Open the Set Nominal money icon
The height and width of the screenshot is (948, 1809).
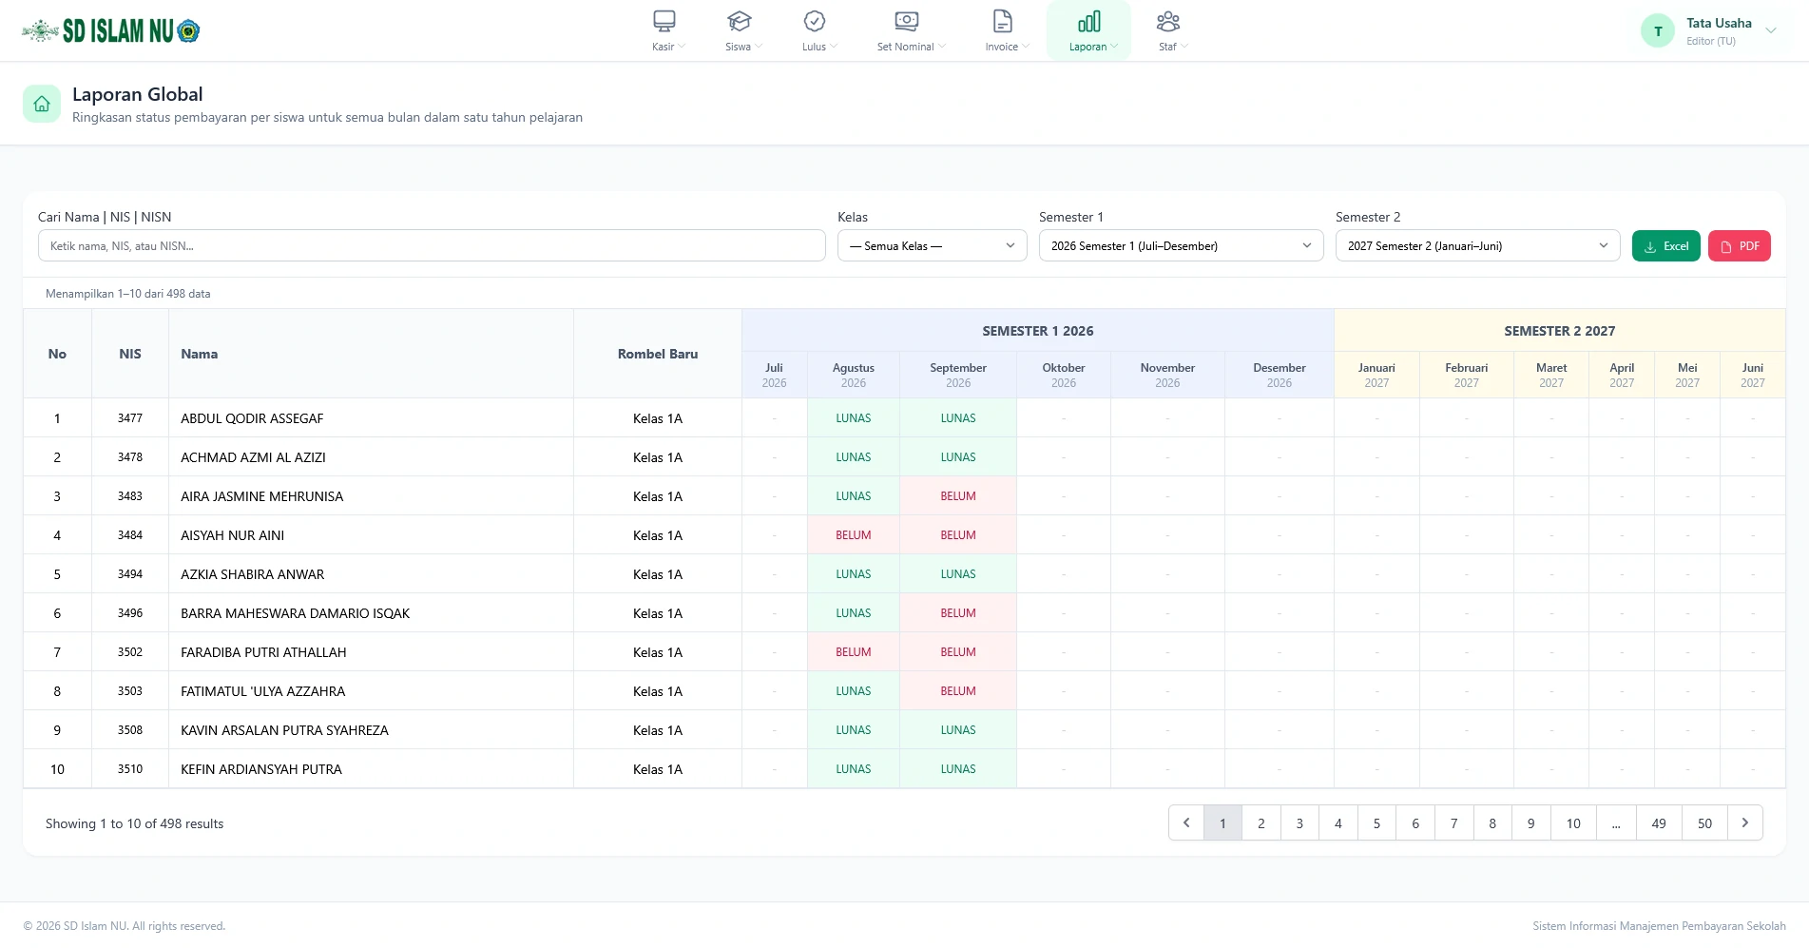click(907, 22)
